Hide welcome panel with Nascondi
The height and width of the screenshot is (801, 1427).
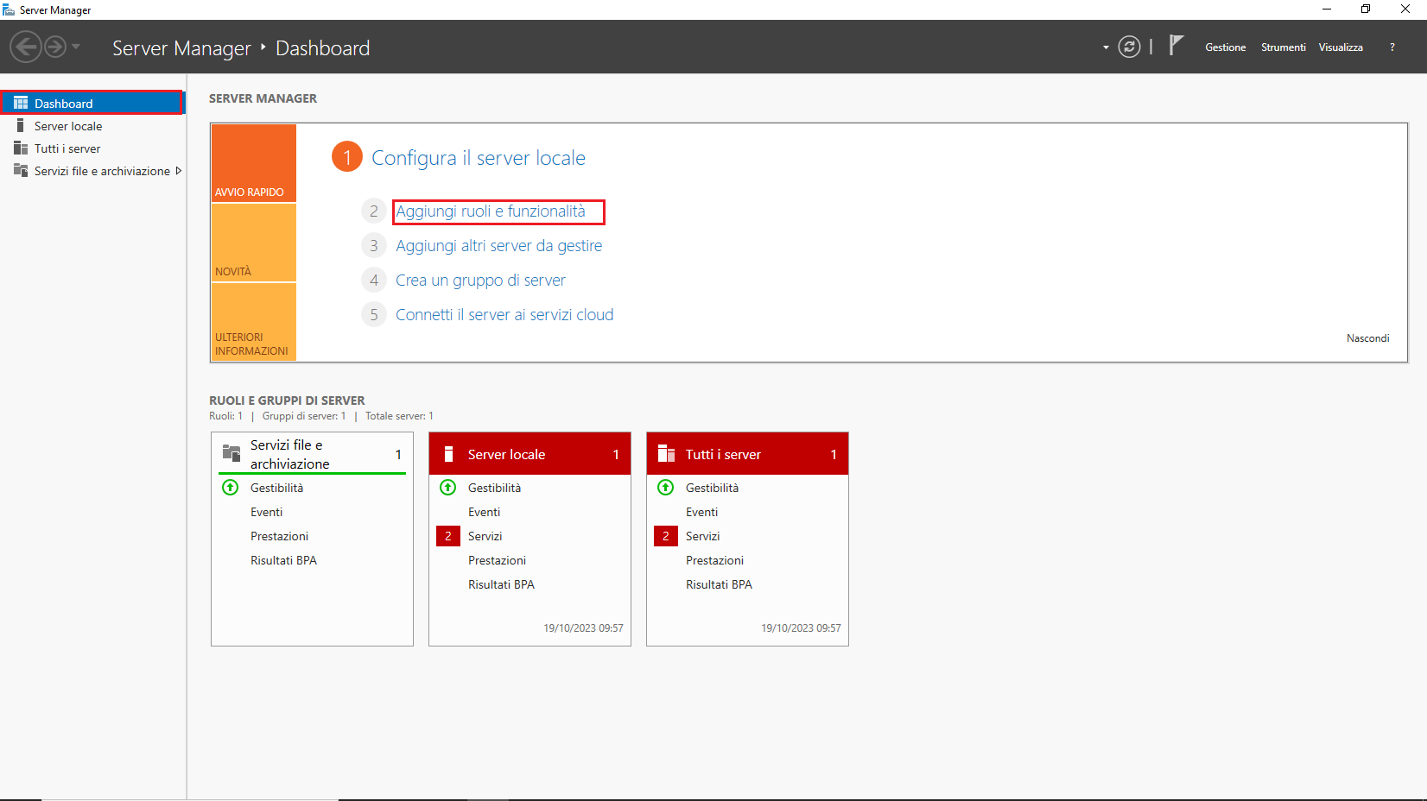click(x=1367, y=338)
